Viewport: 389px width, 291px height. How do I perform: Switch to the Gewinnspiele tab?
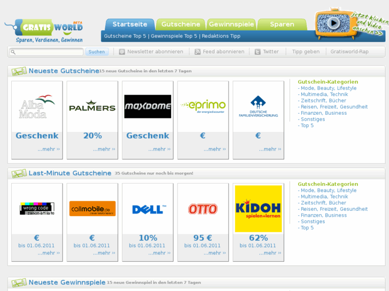tap(231, 24)
